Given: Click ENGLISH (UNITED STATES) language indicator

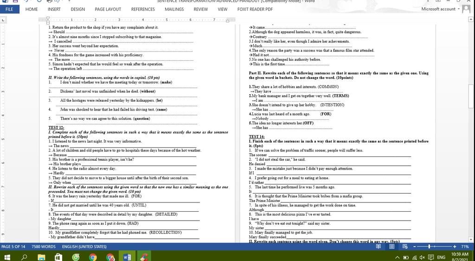Looking at the screenshot, I should pos(84,247).
